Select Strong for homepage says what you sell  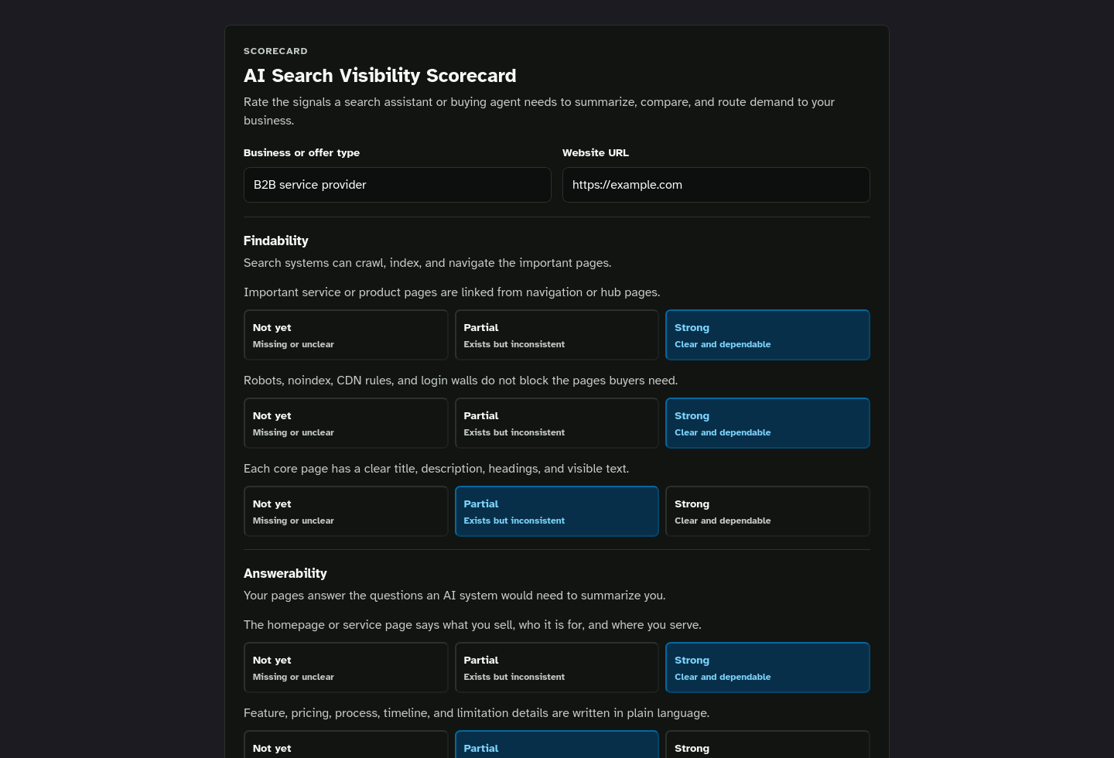[x=767, y=668]
